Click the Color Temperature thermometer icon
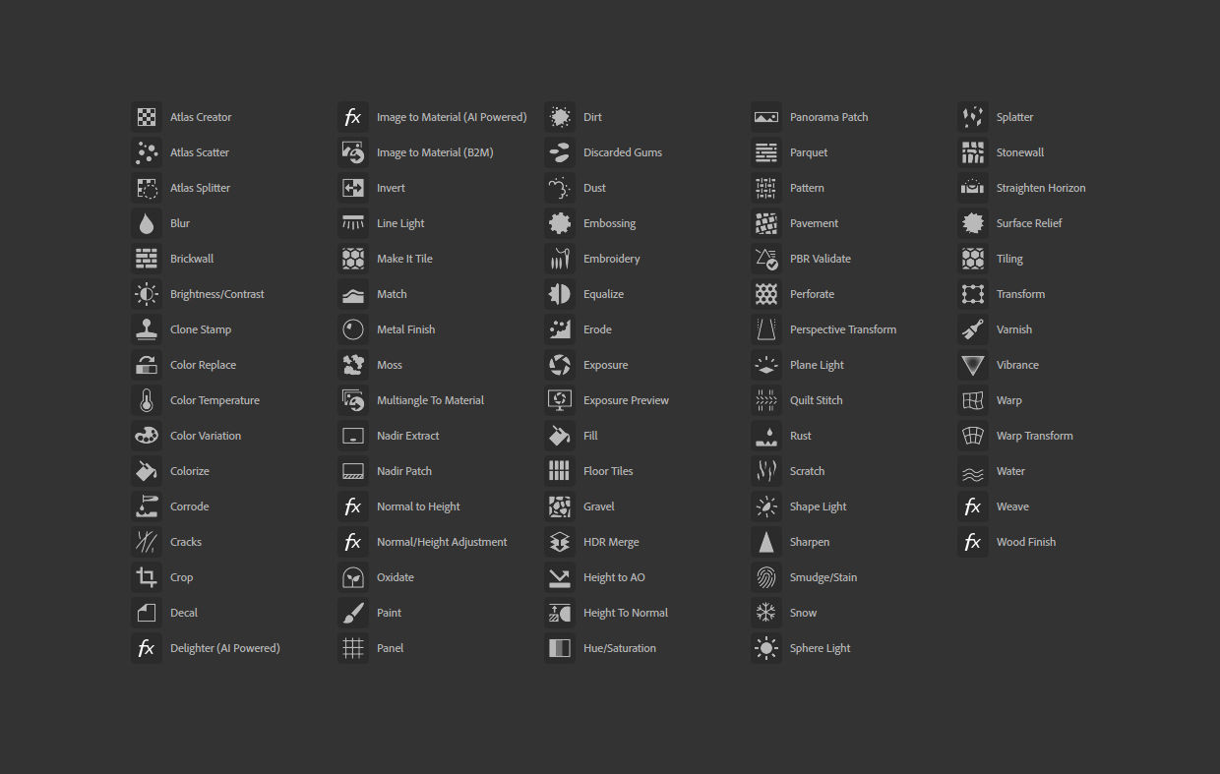 pos(147,400)
